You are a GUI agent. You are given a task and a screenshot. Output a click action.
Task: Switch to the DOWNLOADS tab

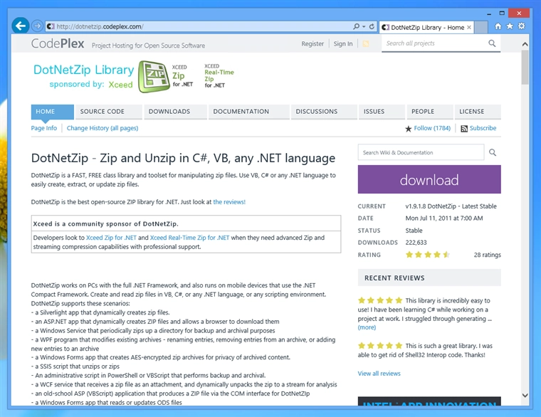click(175, 112)
